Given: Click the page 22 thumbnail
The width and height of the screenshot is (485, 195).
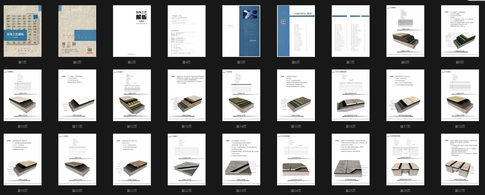Looking at the screenshot, I should [187, 159].
